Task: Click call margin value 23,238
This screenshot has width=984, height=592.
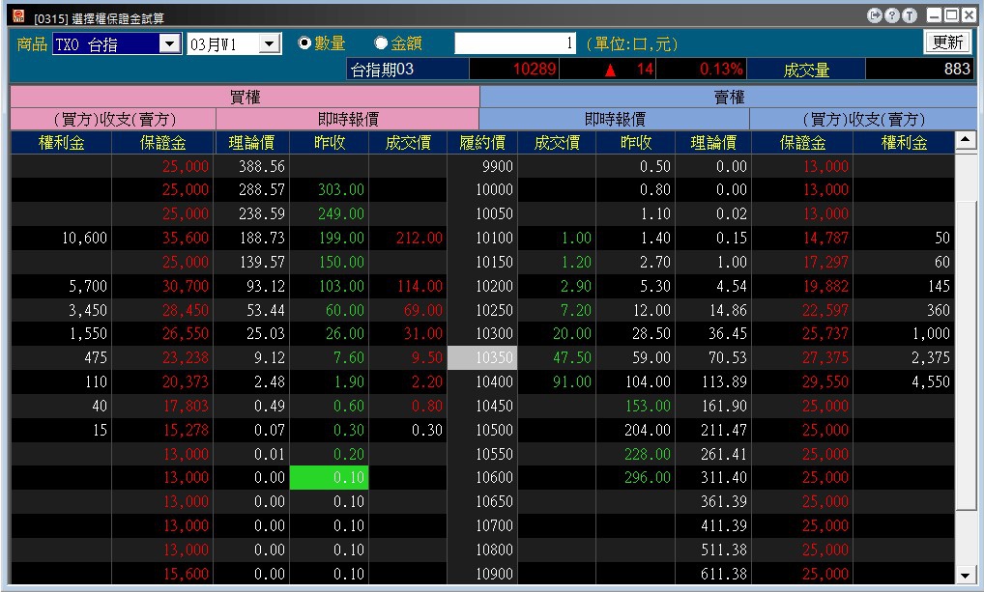Action: (186, 357)
